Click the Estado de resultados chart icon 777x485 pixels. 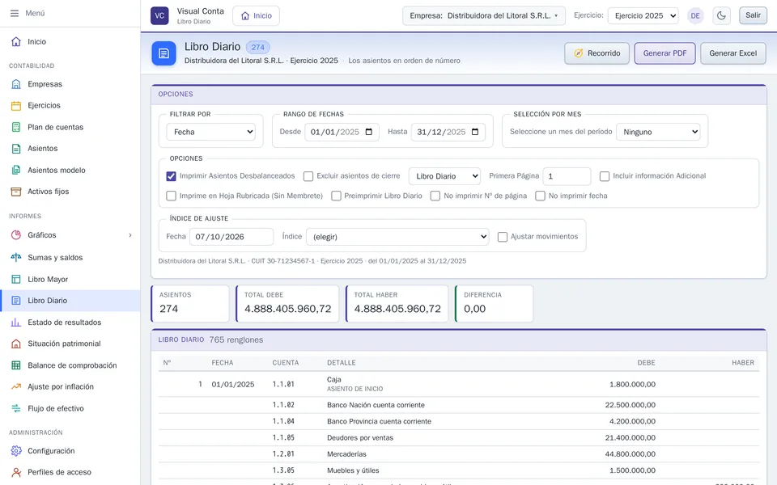point(16,323)
